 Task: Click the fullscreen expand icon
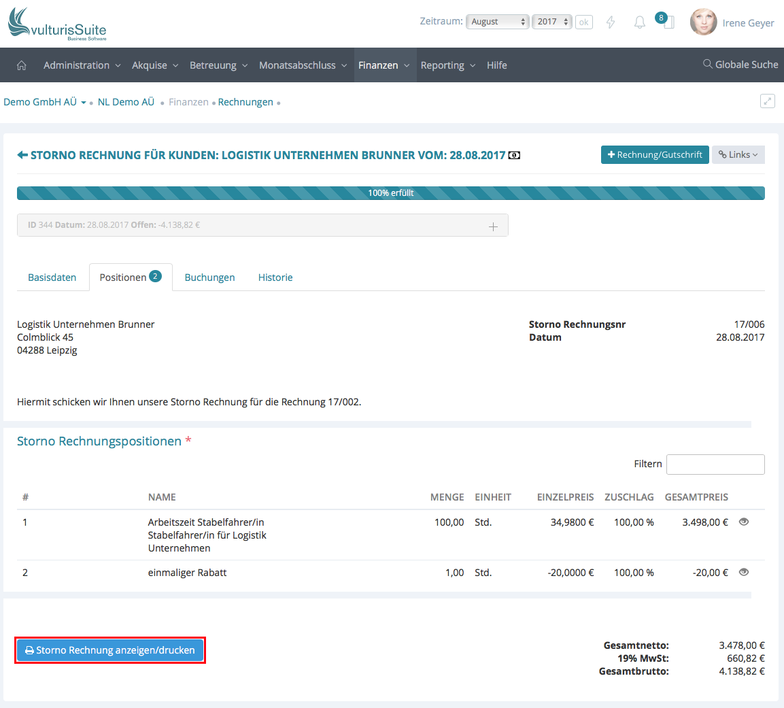click(x=767, y=101)
